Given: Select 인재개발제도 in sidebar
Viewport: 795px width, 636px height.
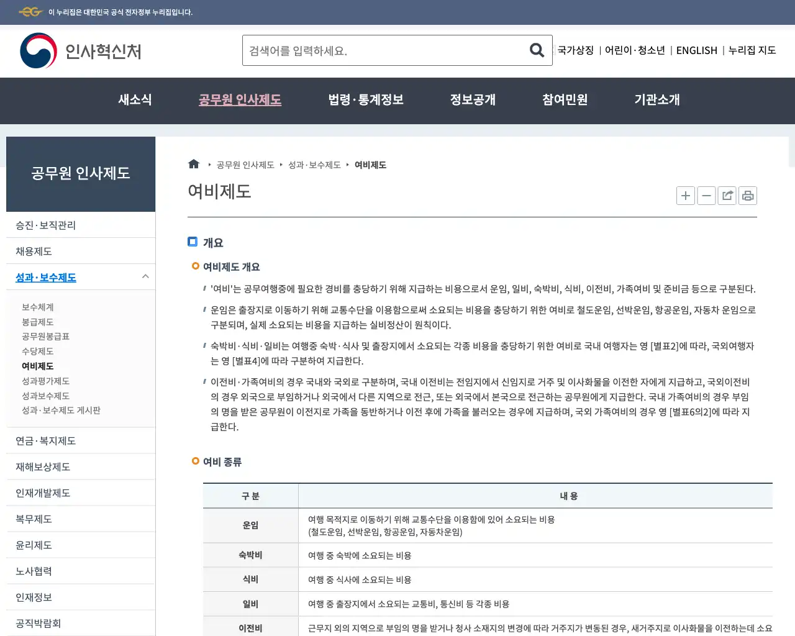Looking at the screenshot, I should coord(81,493).
